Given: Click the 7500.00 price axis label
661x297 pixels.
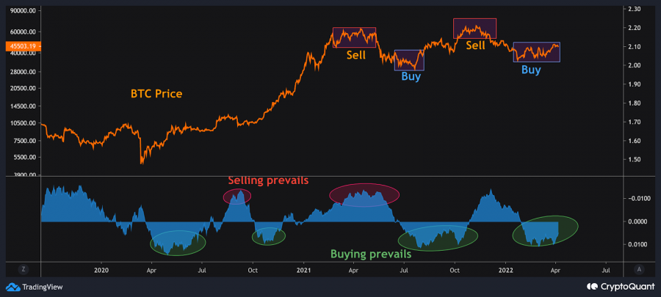Looking at the screenshot, I should click(x=26, y=141).
